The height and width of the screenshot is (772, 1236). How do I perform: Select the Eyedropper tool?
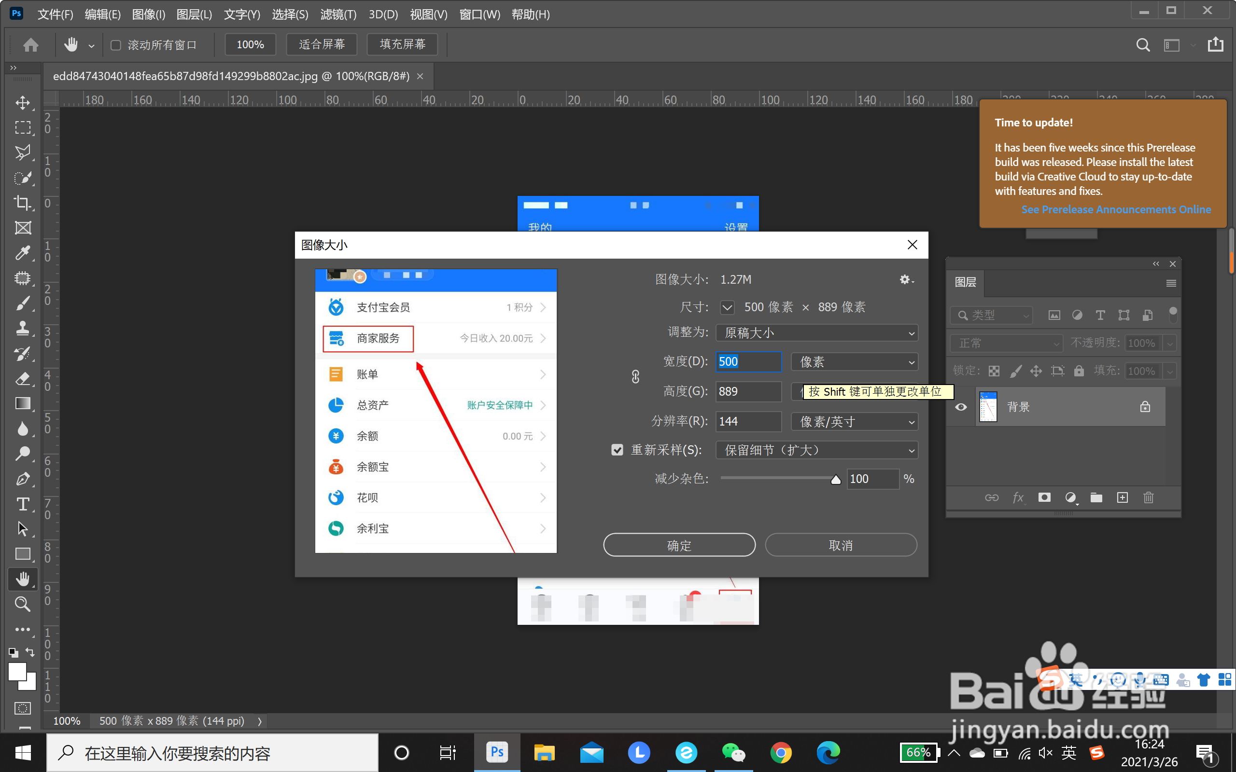click(x=23, y=253)
